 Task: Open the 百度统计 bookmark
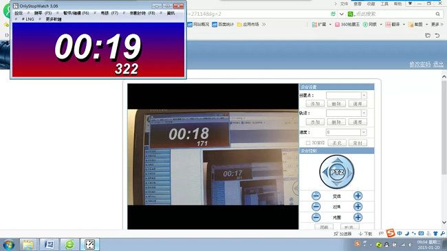click(223, 25)
